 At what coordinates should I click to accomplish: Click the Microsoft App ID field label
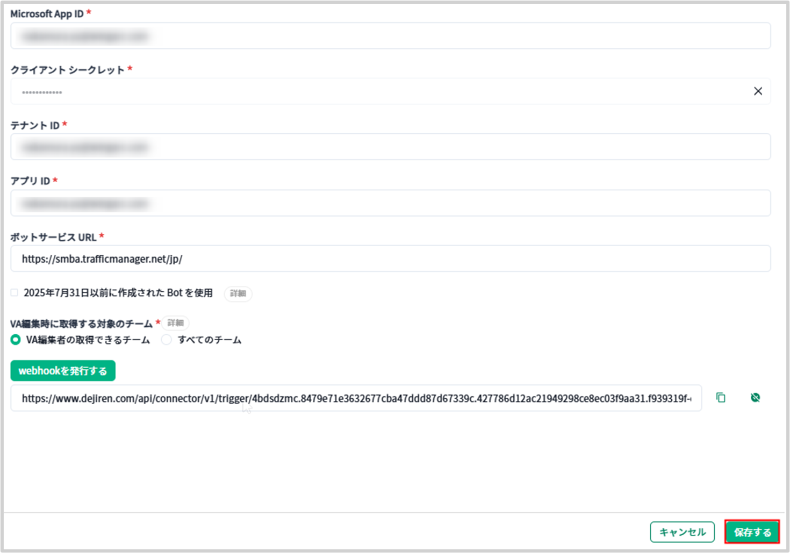47,14
